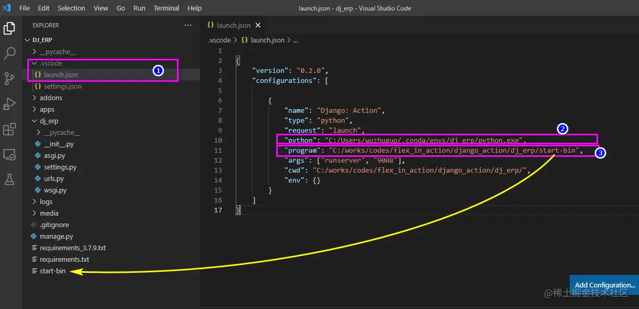Expand the apps folder
This screenshot has width=639, height=309.
47,109
